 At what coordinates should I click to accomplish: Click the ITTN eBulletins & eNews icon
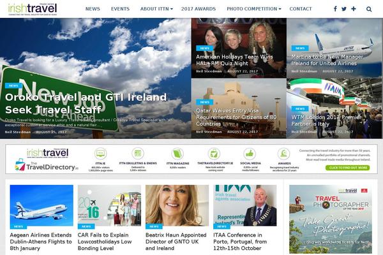coord(138,154)
